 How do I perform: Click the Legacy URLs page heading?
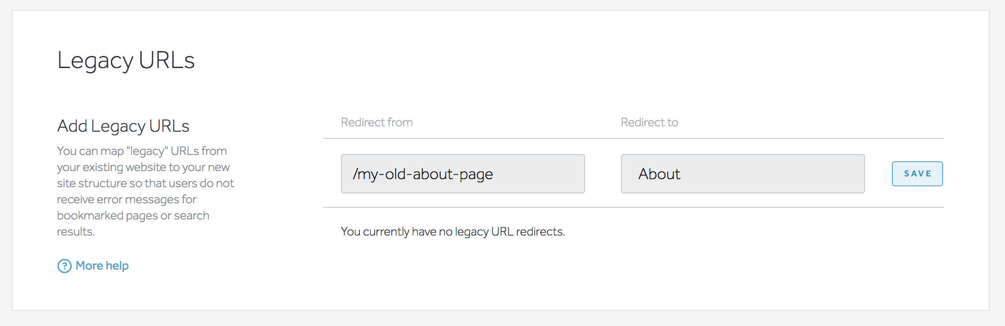[x=126, y=60]
